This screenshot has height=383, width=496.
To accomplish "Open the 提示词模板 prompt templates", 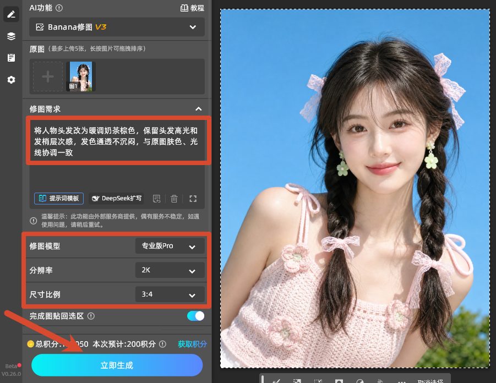I will [59, 198].
